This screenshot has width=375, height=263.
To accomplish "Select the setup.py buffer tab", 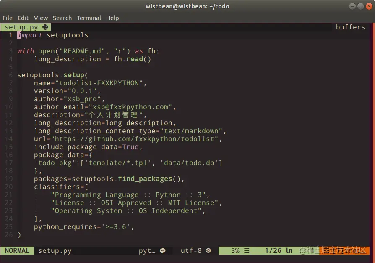I will [x=26, y=27].
